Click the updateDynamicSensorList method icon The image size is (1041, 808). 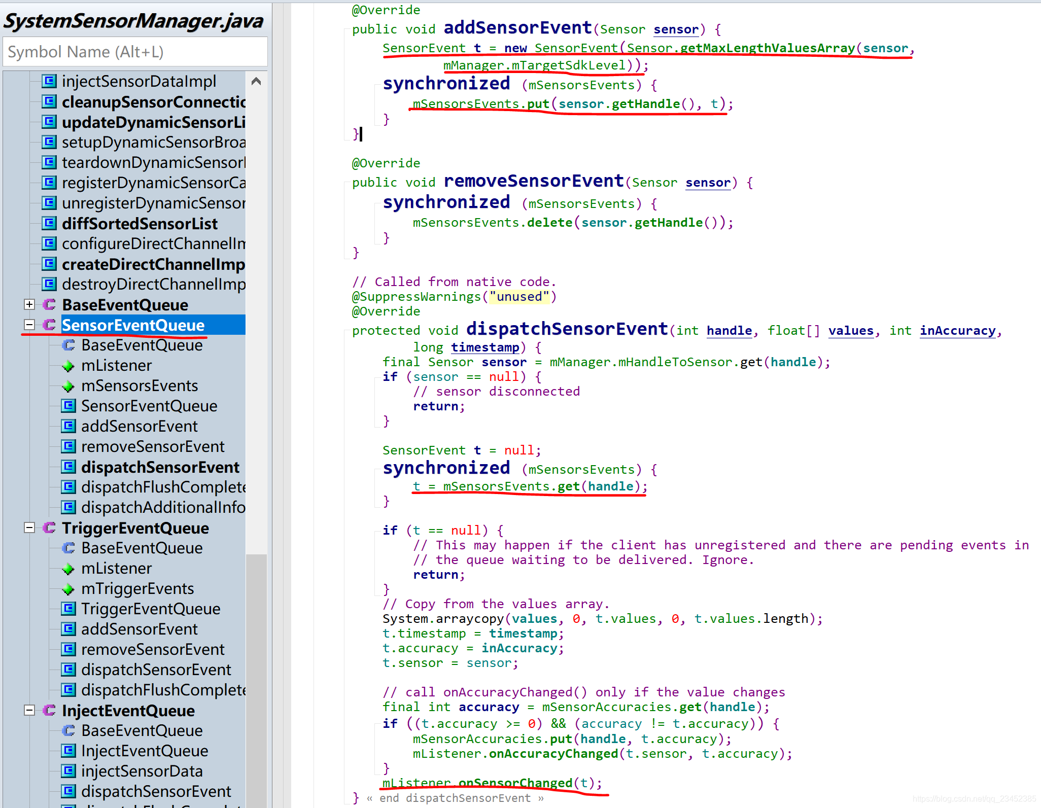pyautogui.click(x=49, y=122)
